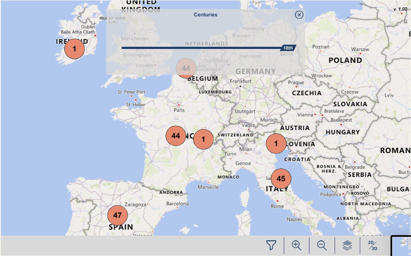Viewport: 411px width, 256px height.
Task: Click the Budapest city label
Action: coord(341,120)
